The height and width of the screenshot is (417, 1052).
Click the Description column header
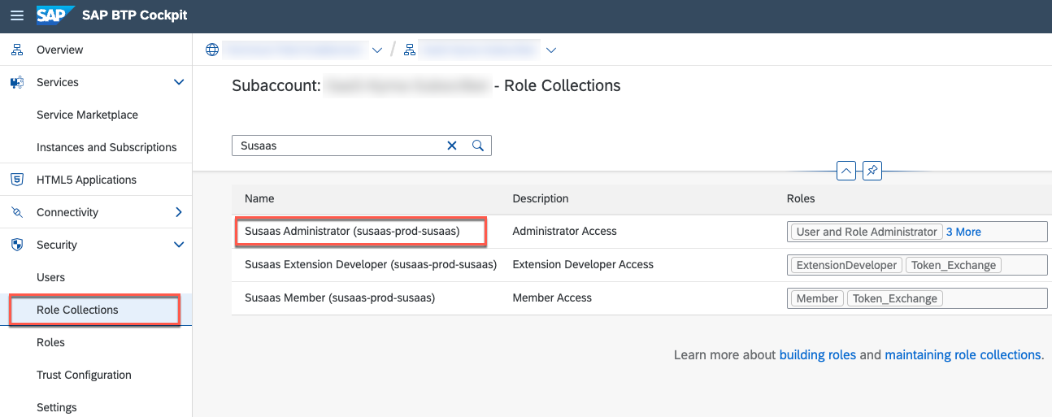pyautogui.click(x=541, y=198)
